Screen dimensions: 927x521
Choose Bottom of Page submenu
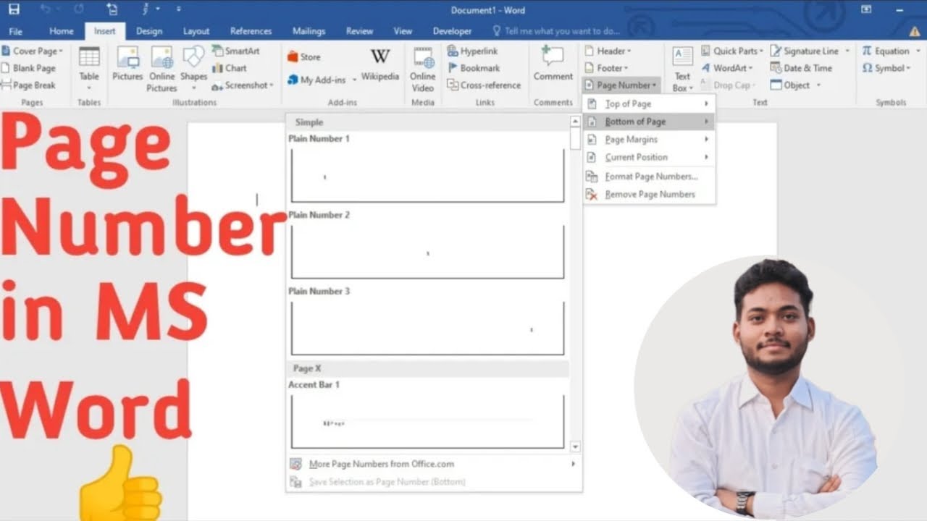click(649, 122)
